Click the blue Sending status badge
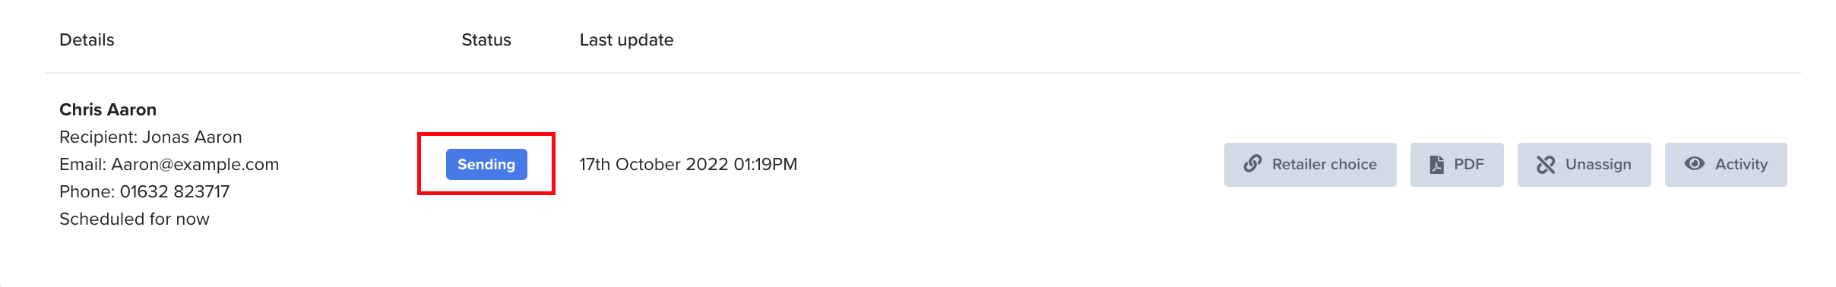 [486, 165]
